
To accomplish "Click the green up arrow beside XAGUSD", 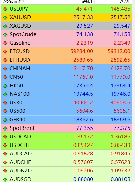I will 5,26.
